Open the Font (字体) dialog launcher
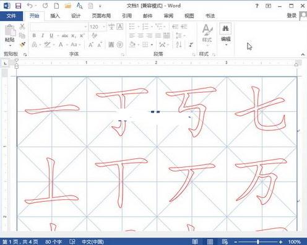 point(123,54)
